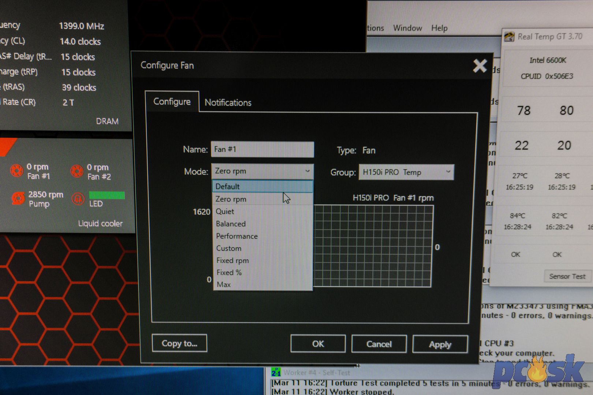Click the Pump icon beside 2850 rpm
Screen dimensions: 593x395
click(18, 199)
